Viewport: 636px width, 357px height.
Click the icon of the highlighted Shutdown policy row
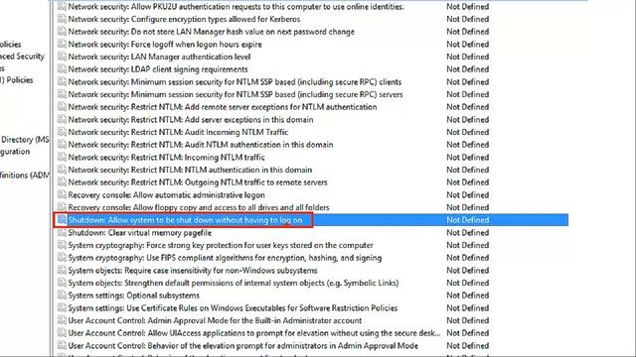[x=62, y=220]
